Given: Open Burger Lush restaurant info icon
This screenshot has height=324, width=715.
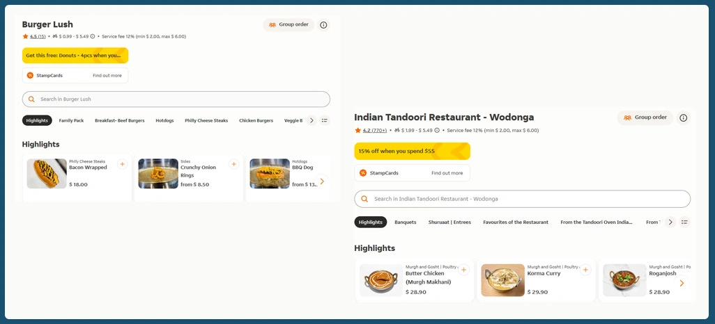Looking at the screenshot, I should click(323, 25).
